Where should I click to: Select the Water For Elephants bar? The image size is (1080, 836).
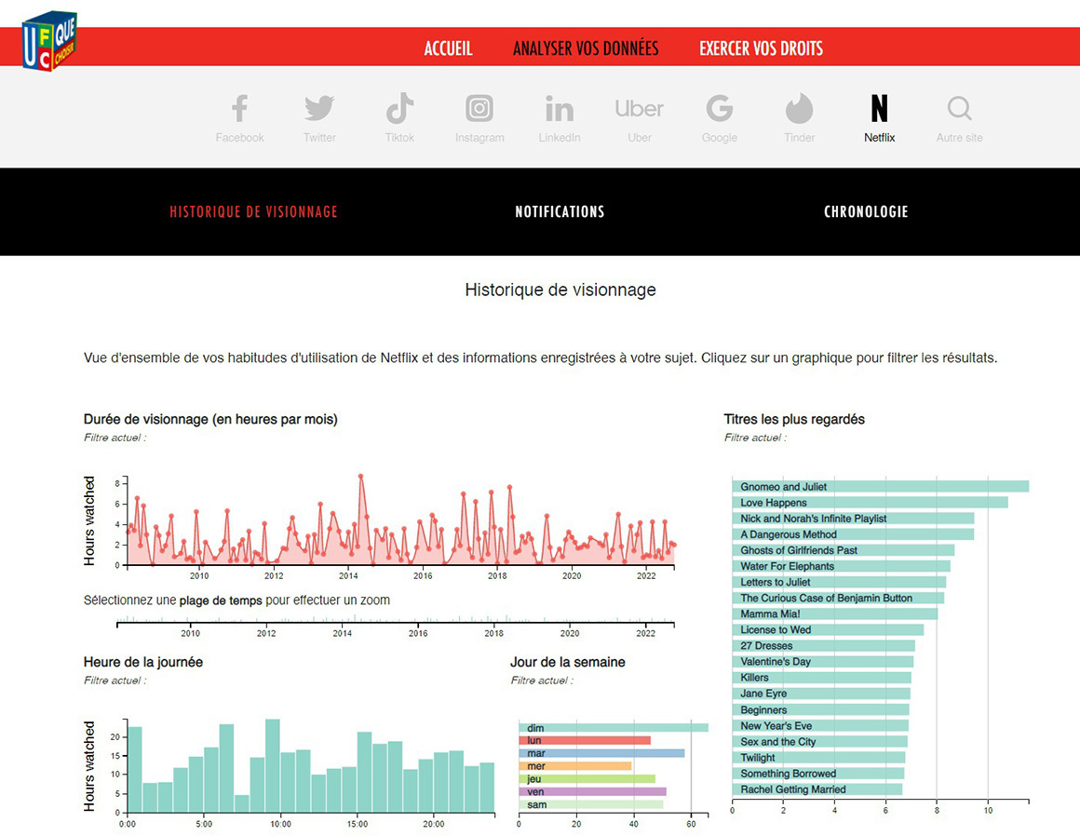pos(841,566)
